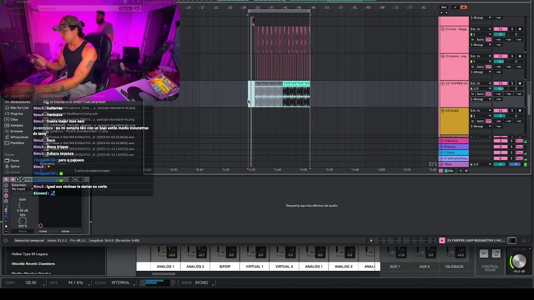This screenshot has width=534, height=300.
Task: Toggle track activator 21
Action: (501, 29)
